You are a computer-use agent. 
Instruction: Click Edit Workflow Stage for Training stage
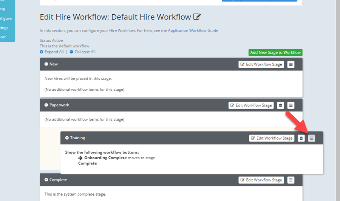(272, 138)
